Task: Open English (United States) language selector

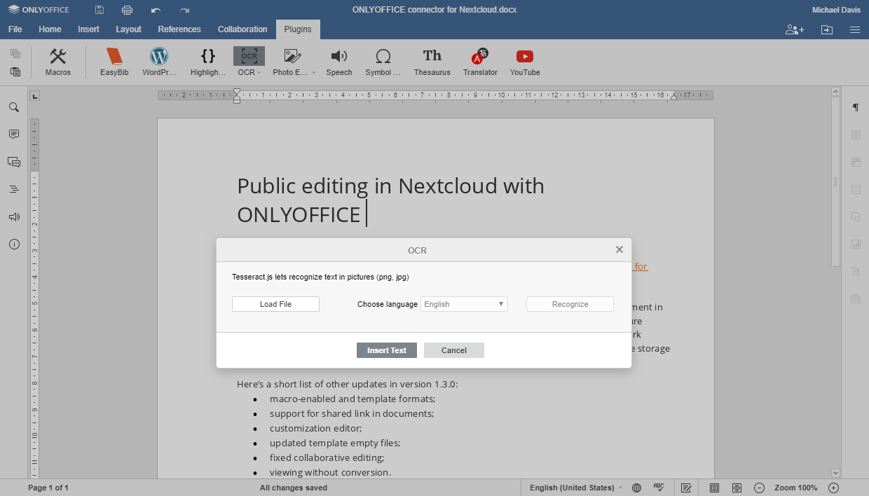Action: (x=576, y=488)
